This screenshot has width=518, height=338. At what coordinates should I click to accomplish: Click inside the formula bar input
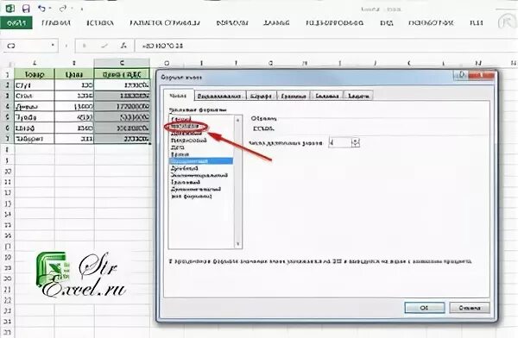point(325,46)
